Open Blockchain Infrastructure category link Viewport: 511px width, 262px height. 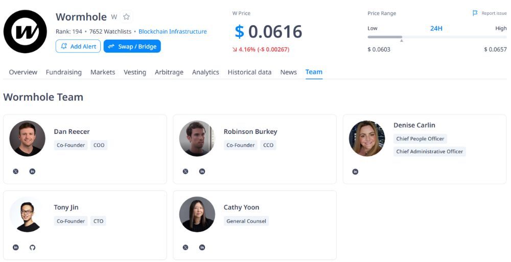pyautogui.click(x=173, y=32)
